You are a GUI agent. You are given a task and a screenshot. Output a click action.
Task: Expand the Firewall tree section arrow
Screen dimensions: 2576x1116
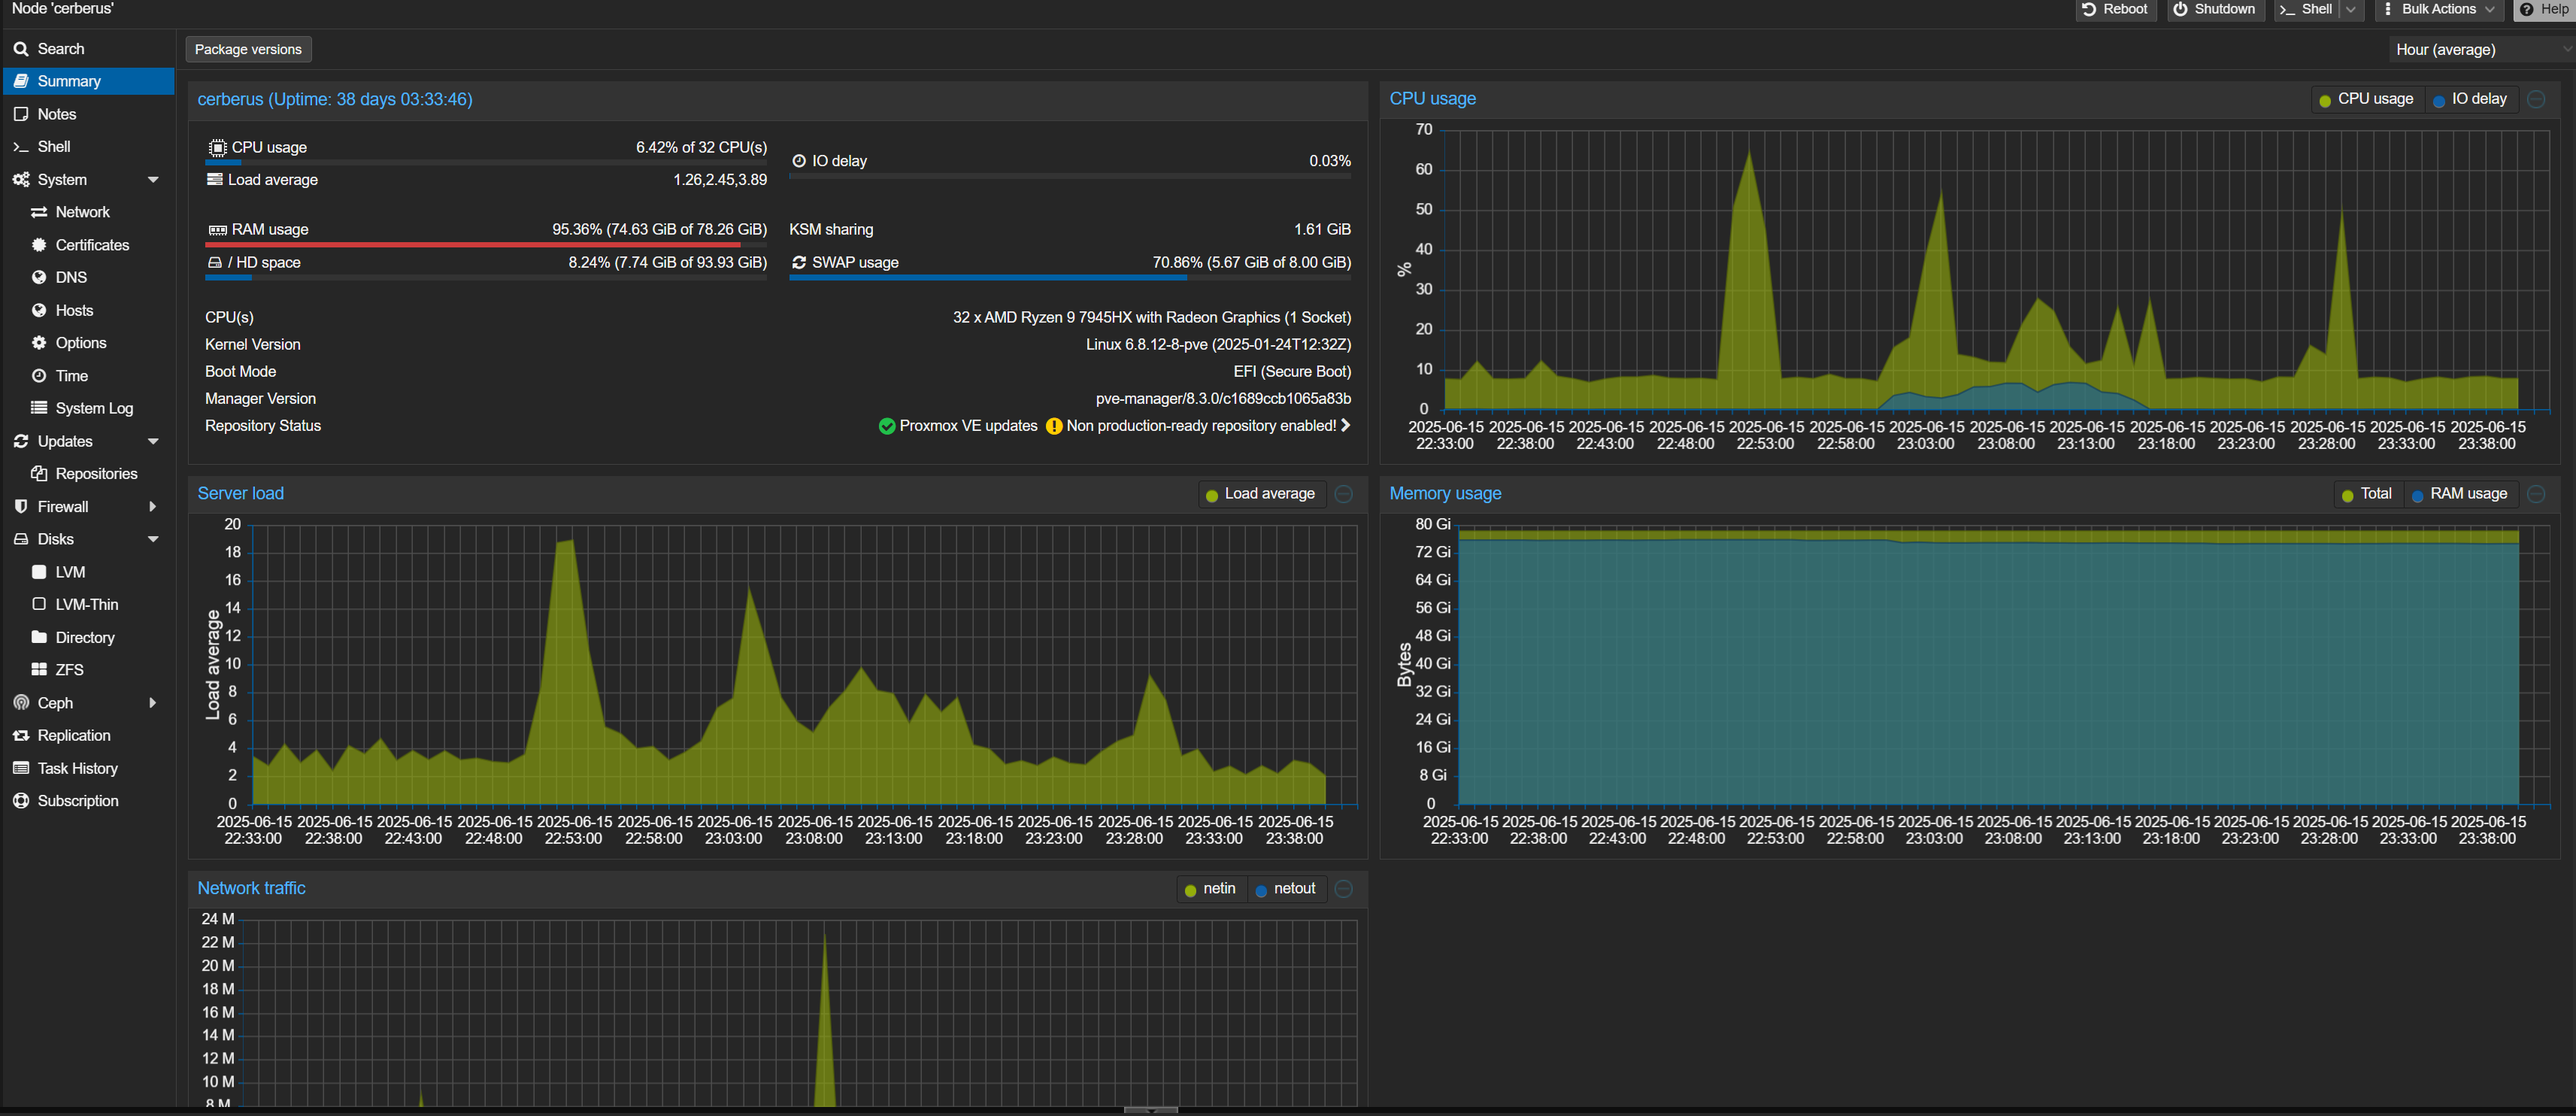click(153, 507)
